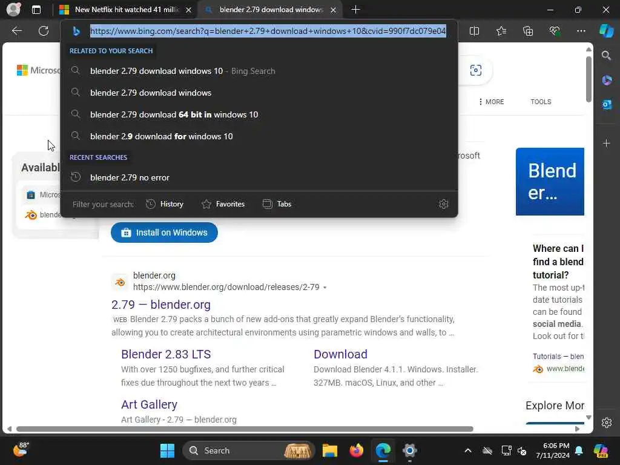Image resolution: width=620 pixels, height=465 pixels.
Task: Click vertical scrollbar down arrow
Action: (589, 417)
